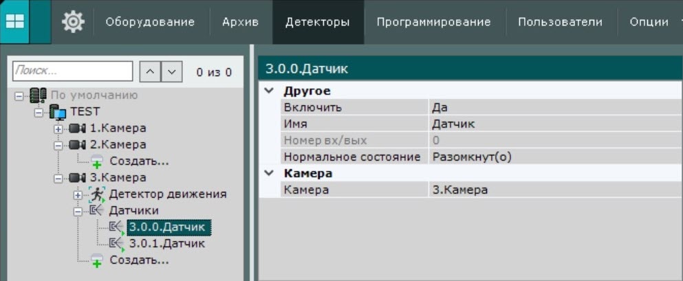This screenshot has height=281, width=683.
Task: Collapse the Камера property section
Action: 268,174
